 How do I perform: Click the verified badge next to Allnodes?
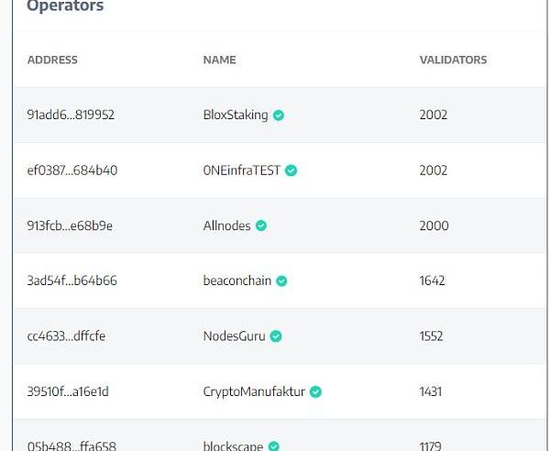(x=261, y=225)
